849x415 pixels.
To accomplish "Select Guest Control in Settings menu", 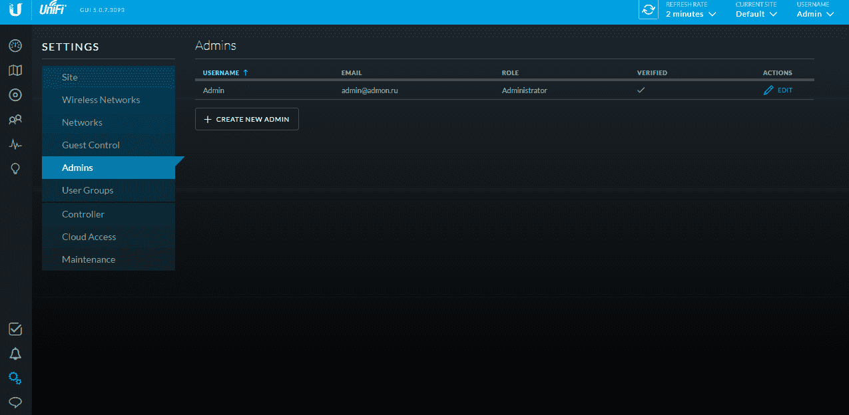I will click(x=109, y=145).
